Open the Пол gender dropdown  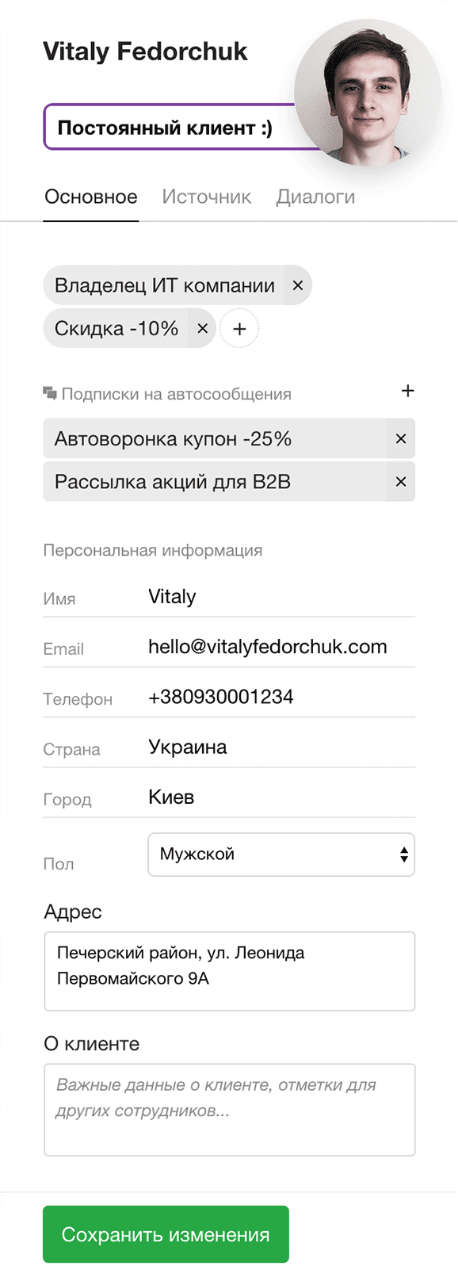(281, 855)
